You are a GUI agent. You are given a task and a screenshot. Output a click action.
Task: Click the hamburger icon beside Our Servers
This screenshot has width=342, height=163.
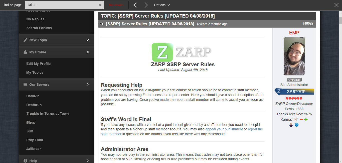25,85
